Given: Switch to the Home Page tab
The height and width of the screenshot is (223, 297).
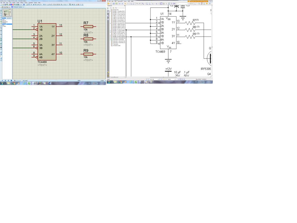Looking at the screenshot, I should pos(6,7).
